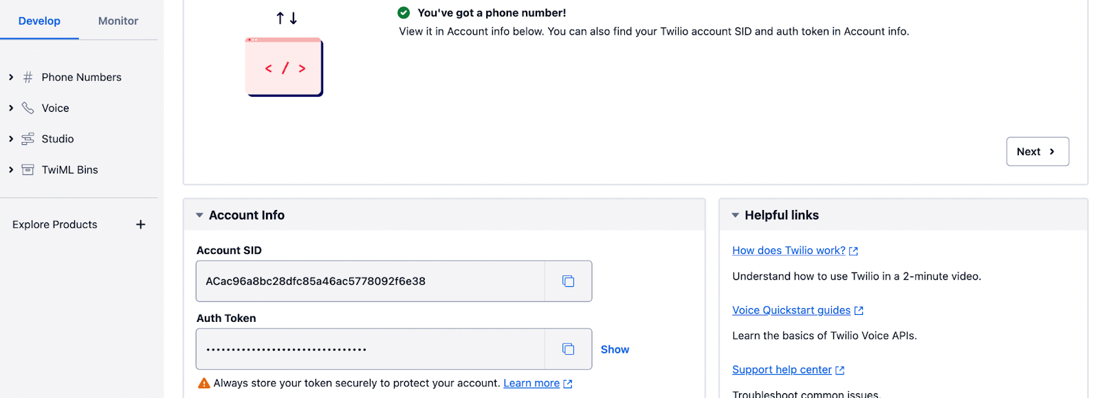Click the code window illustration
Screen dimensions: 1100x398
coord(284,67)
